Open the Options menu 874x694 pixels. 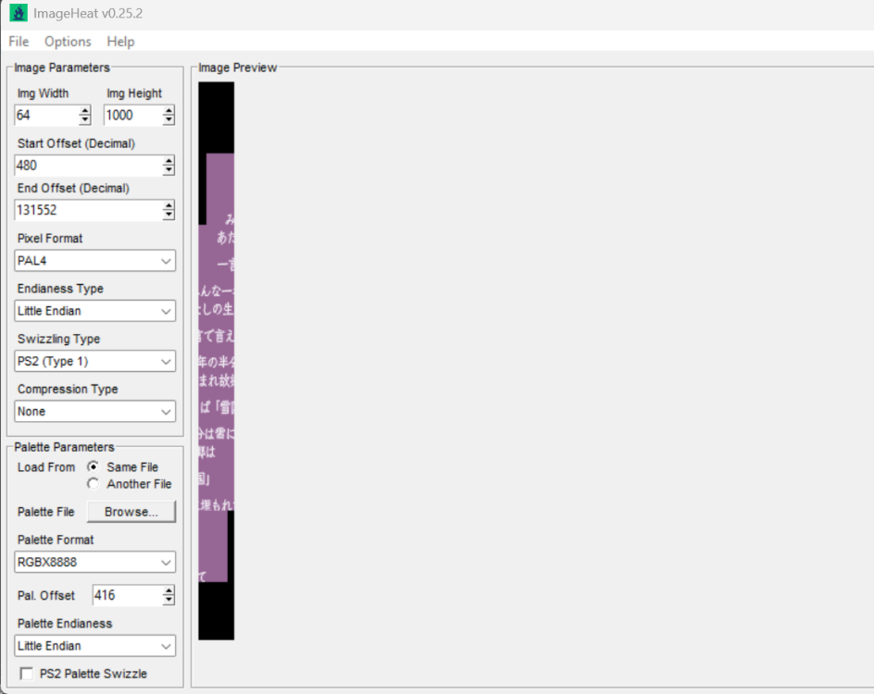67,42
